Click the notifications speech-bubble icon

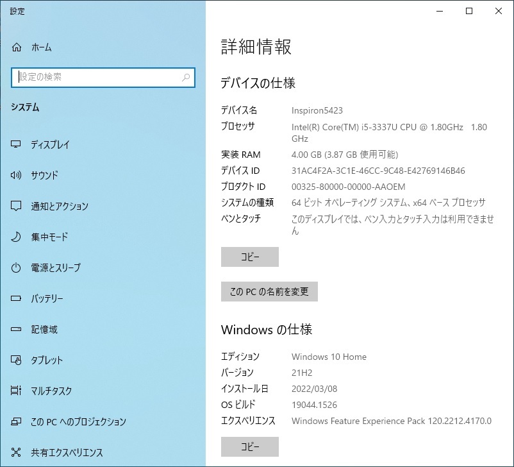16,206
